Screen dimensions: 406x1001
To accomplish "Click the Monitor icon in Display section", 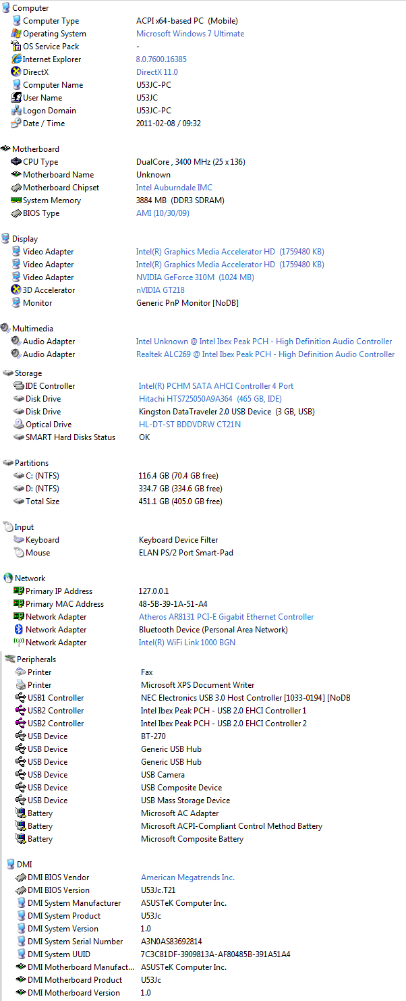I will click(17, 303).
